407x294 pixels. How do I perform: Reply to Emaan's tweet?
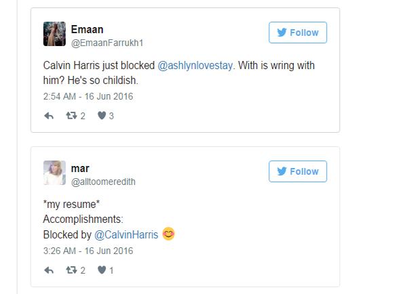(x=49, y=116)
